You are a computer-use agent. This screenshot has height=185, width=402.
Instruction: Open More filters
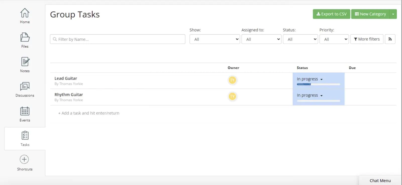[367, 39]
